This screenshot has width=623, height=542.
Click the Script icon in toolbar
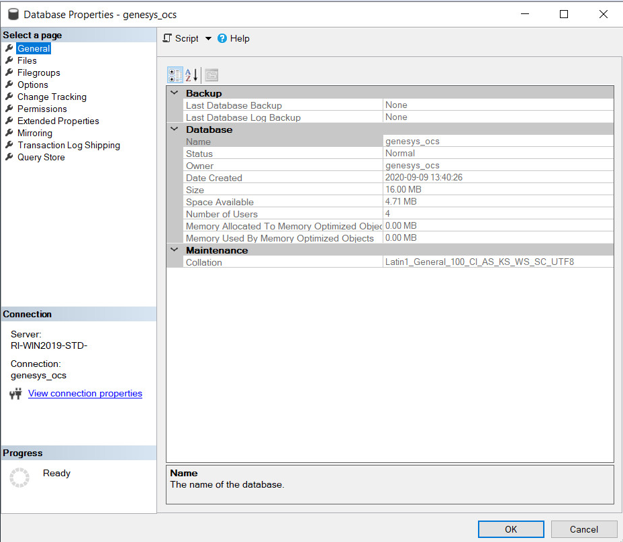[168, 38]
